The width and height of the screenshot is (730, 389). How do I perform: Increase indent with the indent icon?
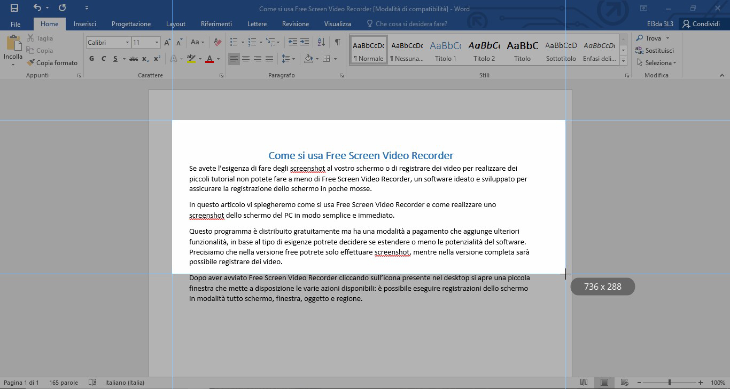click(305, 42)
